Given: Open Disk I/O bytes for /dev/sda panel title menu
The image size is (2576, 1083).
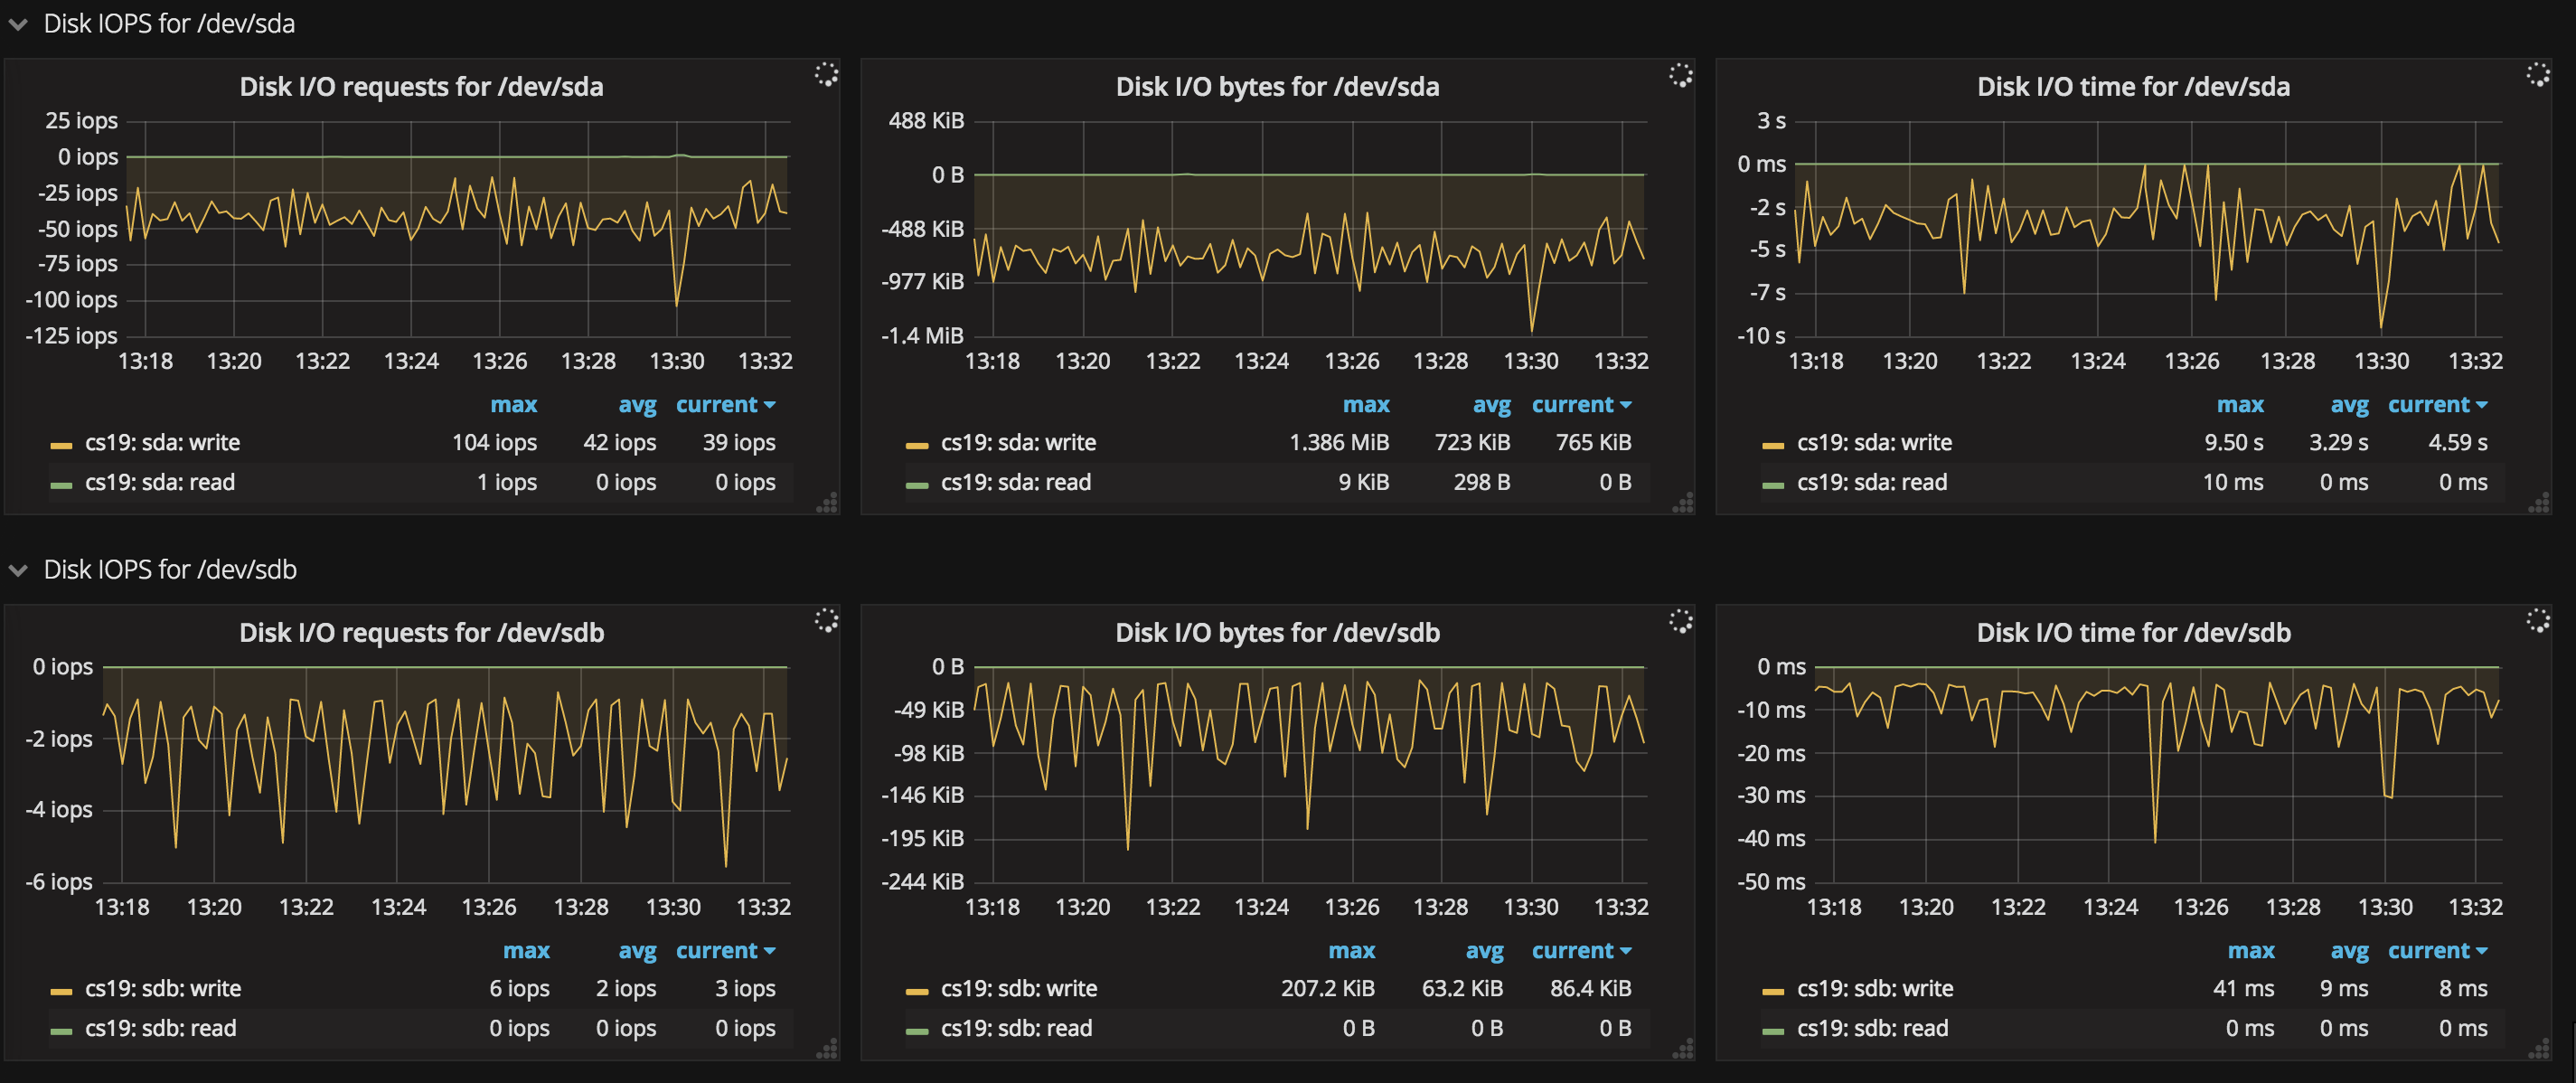Looking at the screenshot, I should click(x=1277, y=87).
